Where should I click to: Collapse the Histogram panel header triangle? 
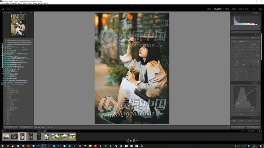click(x=260, y=13)
